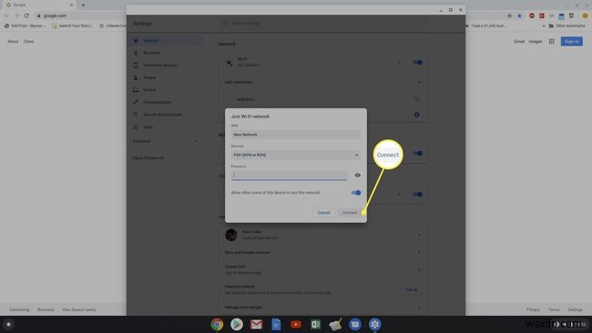Click Store link on Google page
The width and height of the screenshot is (592, 333).
point(29,41)
